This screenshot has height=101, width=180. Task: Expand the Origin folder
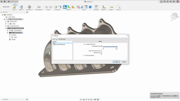pyautogui.click(x=6, y=24)
